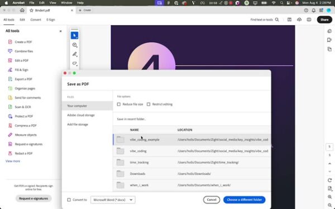Open Combine files tool
The image size is (335, 209).
[x=21, y=51]
